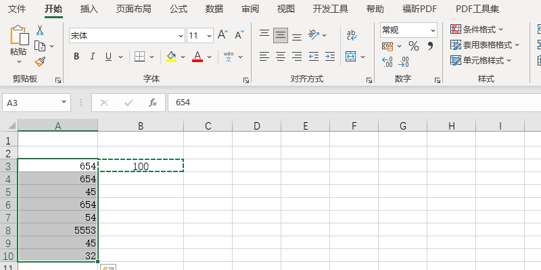Image resolution: width=541 pixels, height=270 pixels.
Task: Click the text orientation icon
Action: point(314,34)
